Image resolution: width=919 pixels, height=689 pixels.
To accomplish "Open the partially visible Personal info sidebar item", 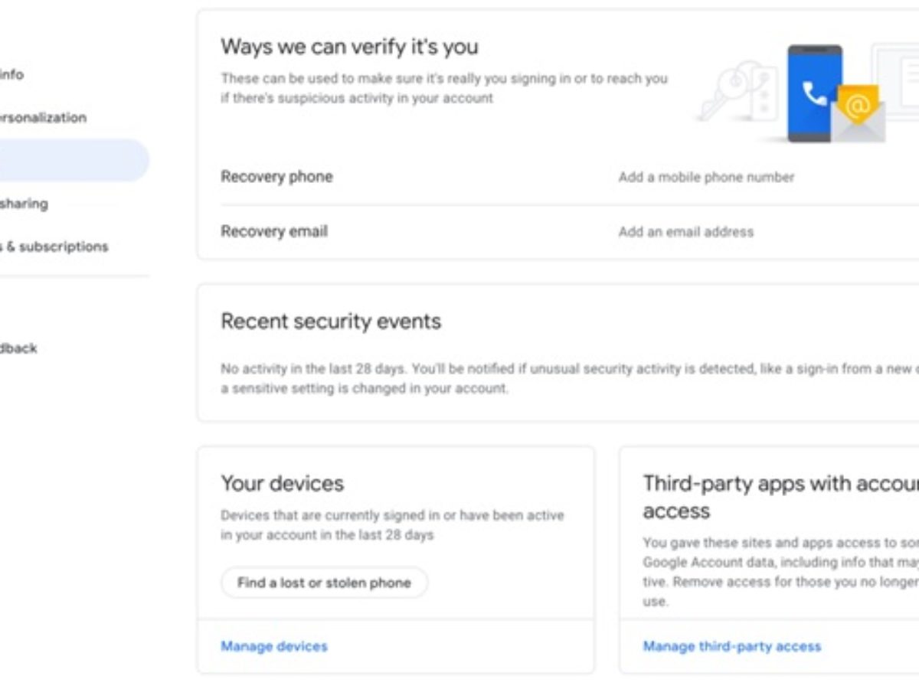I will [12, 74].
